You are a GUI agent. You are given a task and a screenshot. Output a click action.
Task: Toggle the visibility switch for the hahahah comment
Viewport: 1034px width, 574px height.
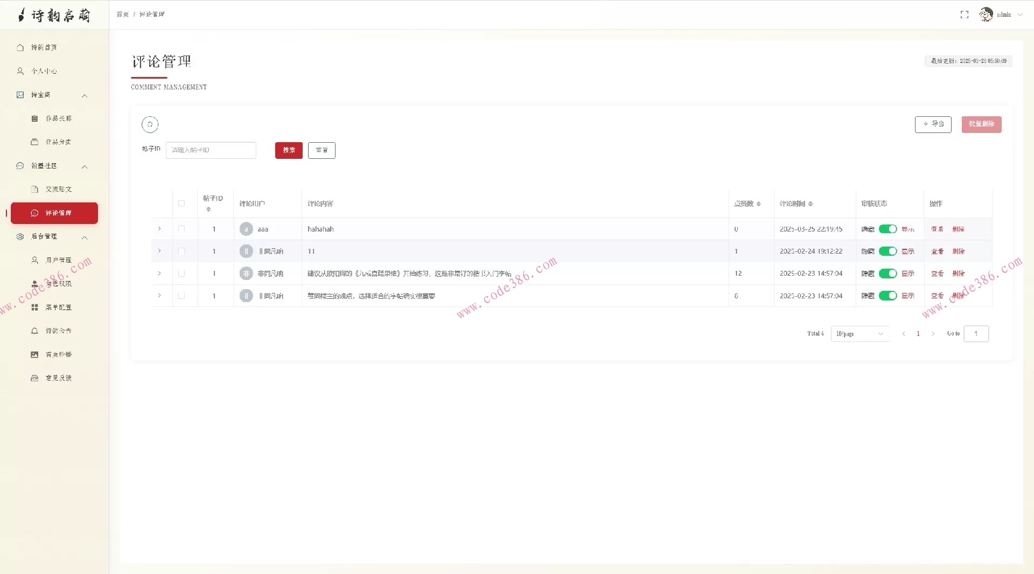pos(888,229)
